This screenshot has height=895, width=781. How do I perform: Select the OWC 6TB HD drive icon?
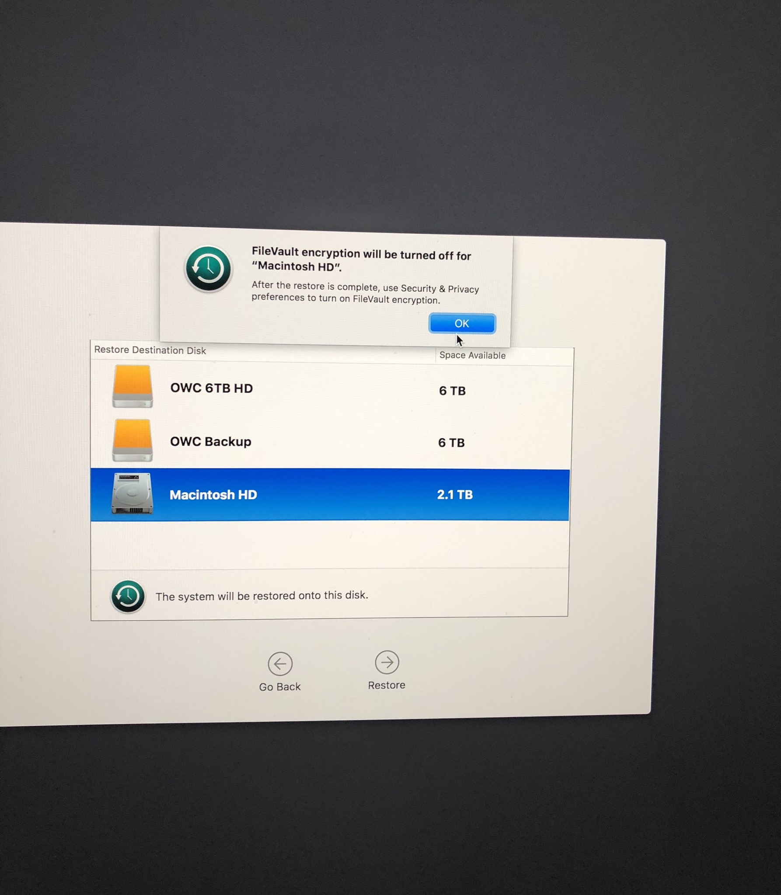[132, 387]
